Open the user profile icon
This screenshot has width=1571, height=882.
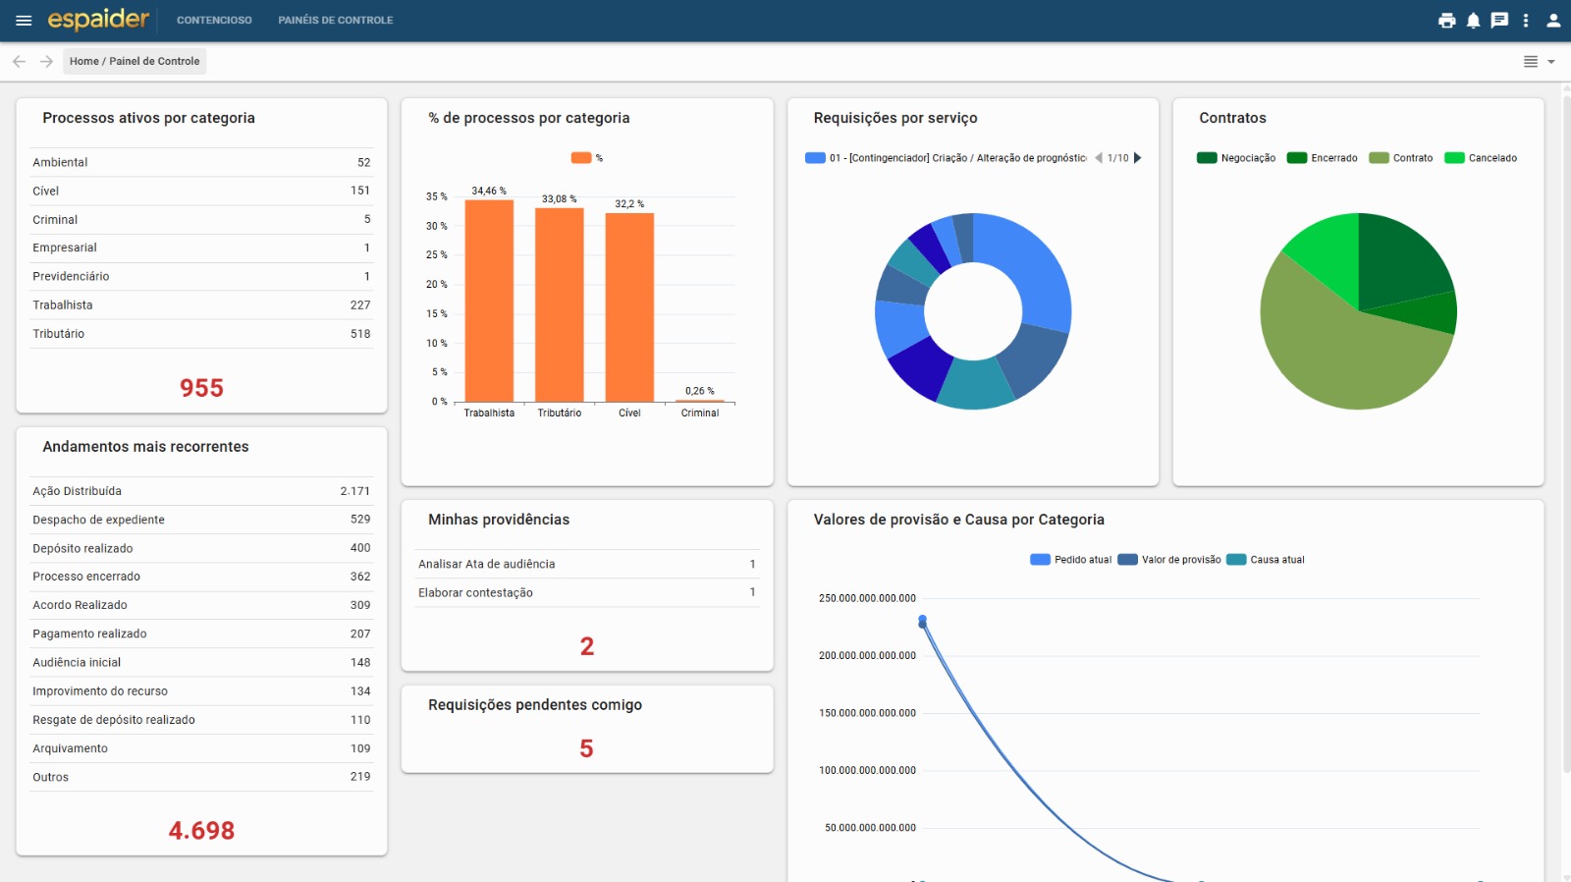point(1553,21)
